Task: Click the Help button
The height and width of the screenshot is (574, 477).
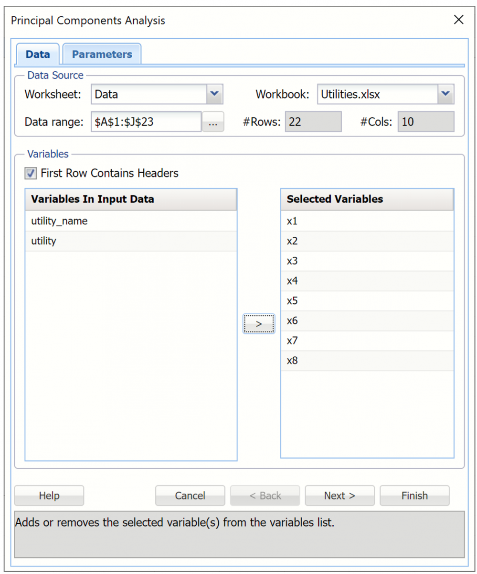Action: coord(49,496)
